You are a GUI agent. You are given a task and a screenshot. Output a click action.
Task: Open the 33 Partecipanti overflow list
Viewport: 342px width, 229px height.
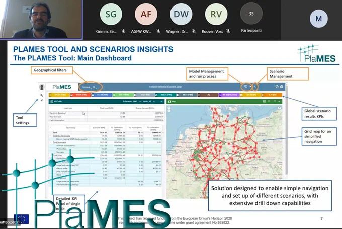251,14
